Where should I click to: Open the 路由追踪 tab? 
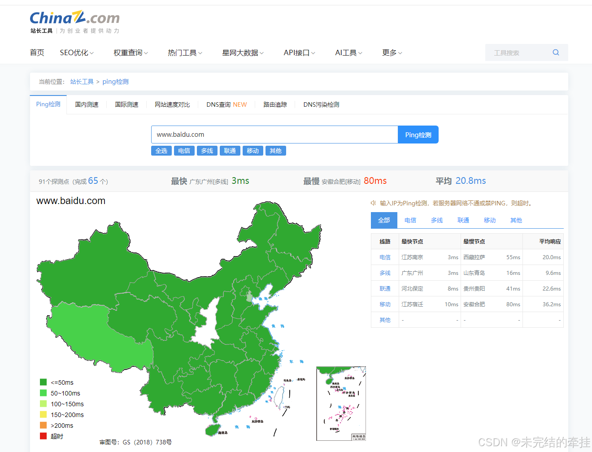tap(275, 104)
